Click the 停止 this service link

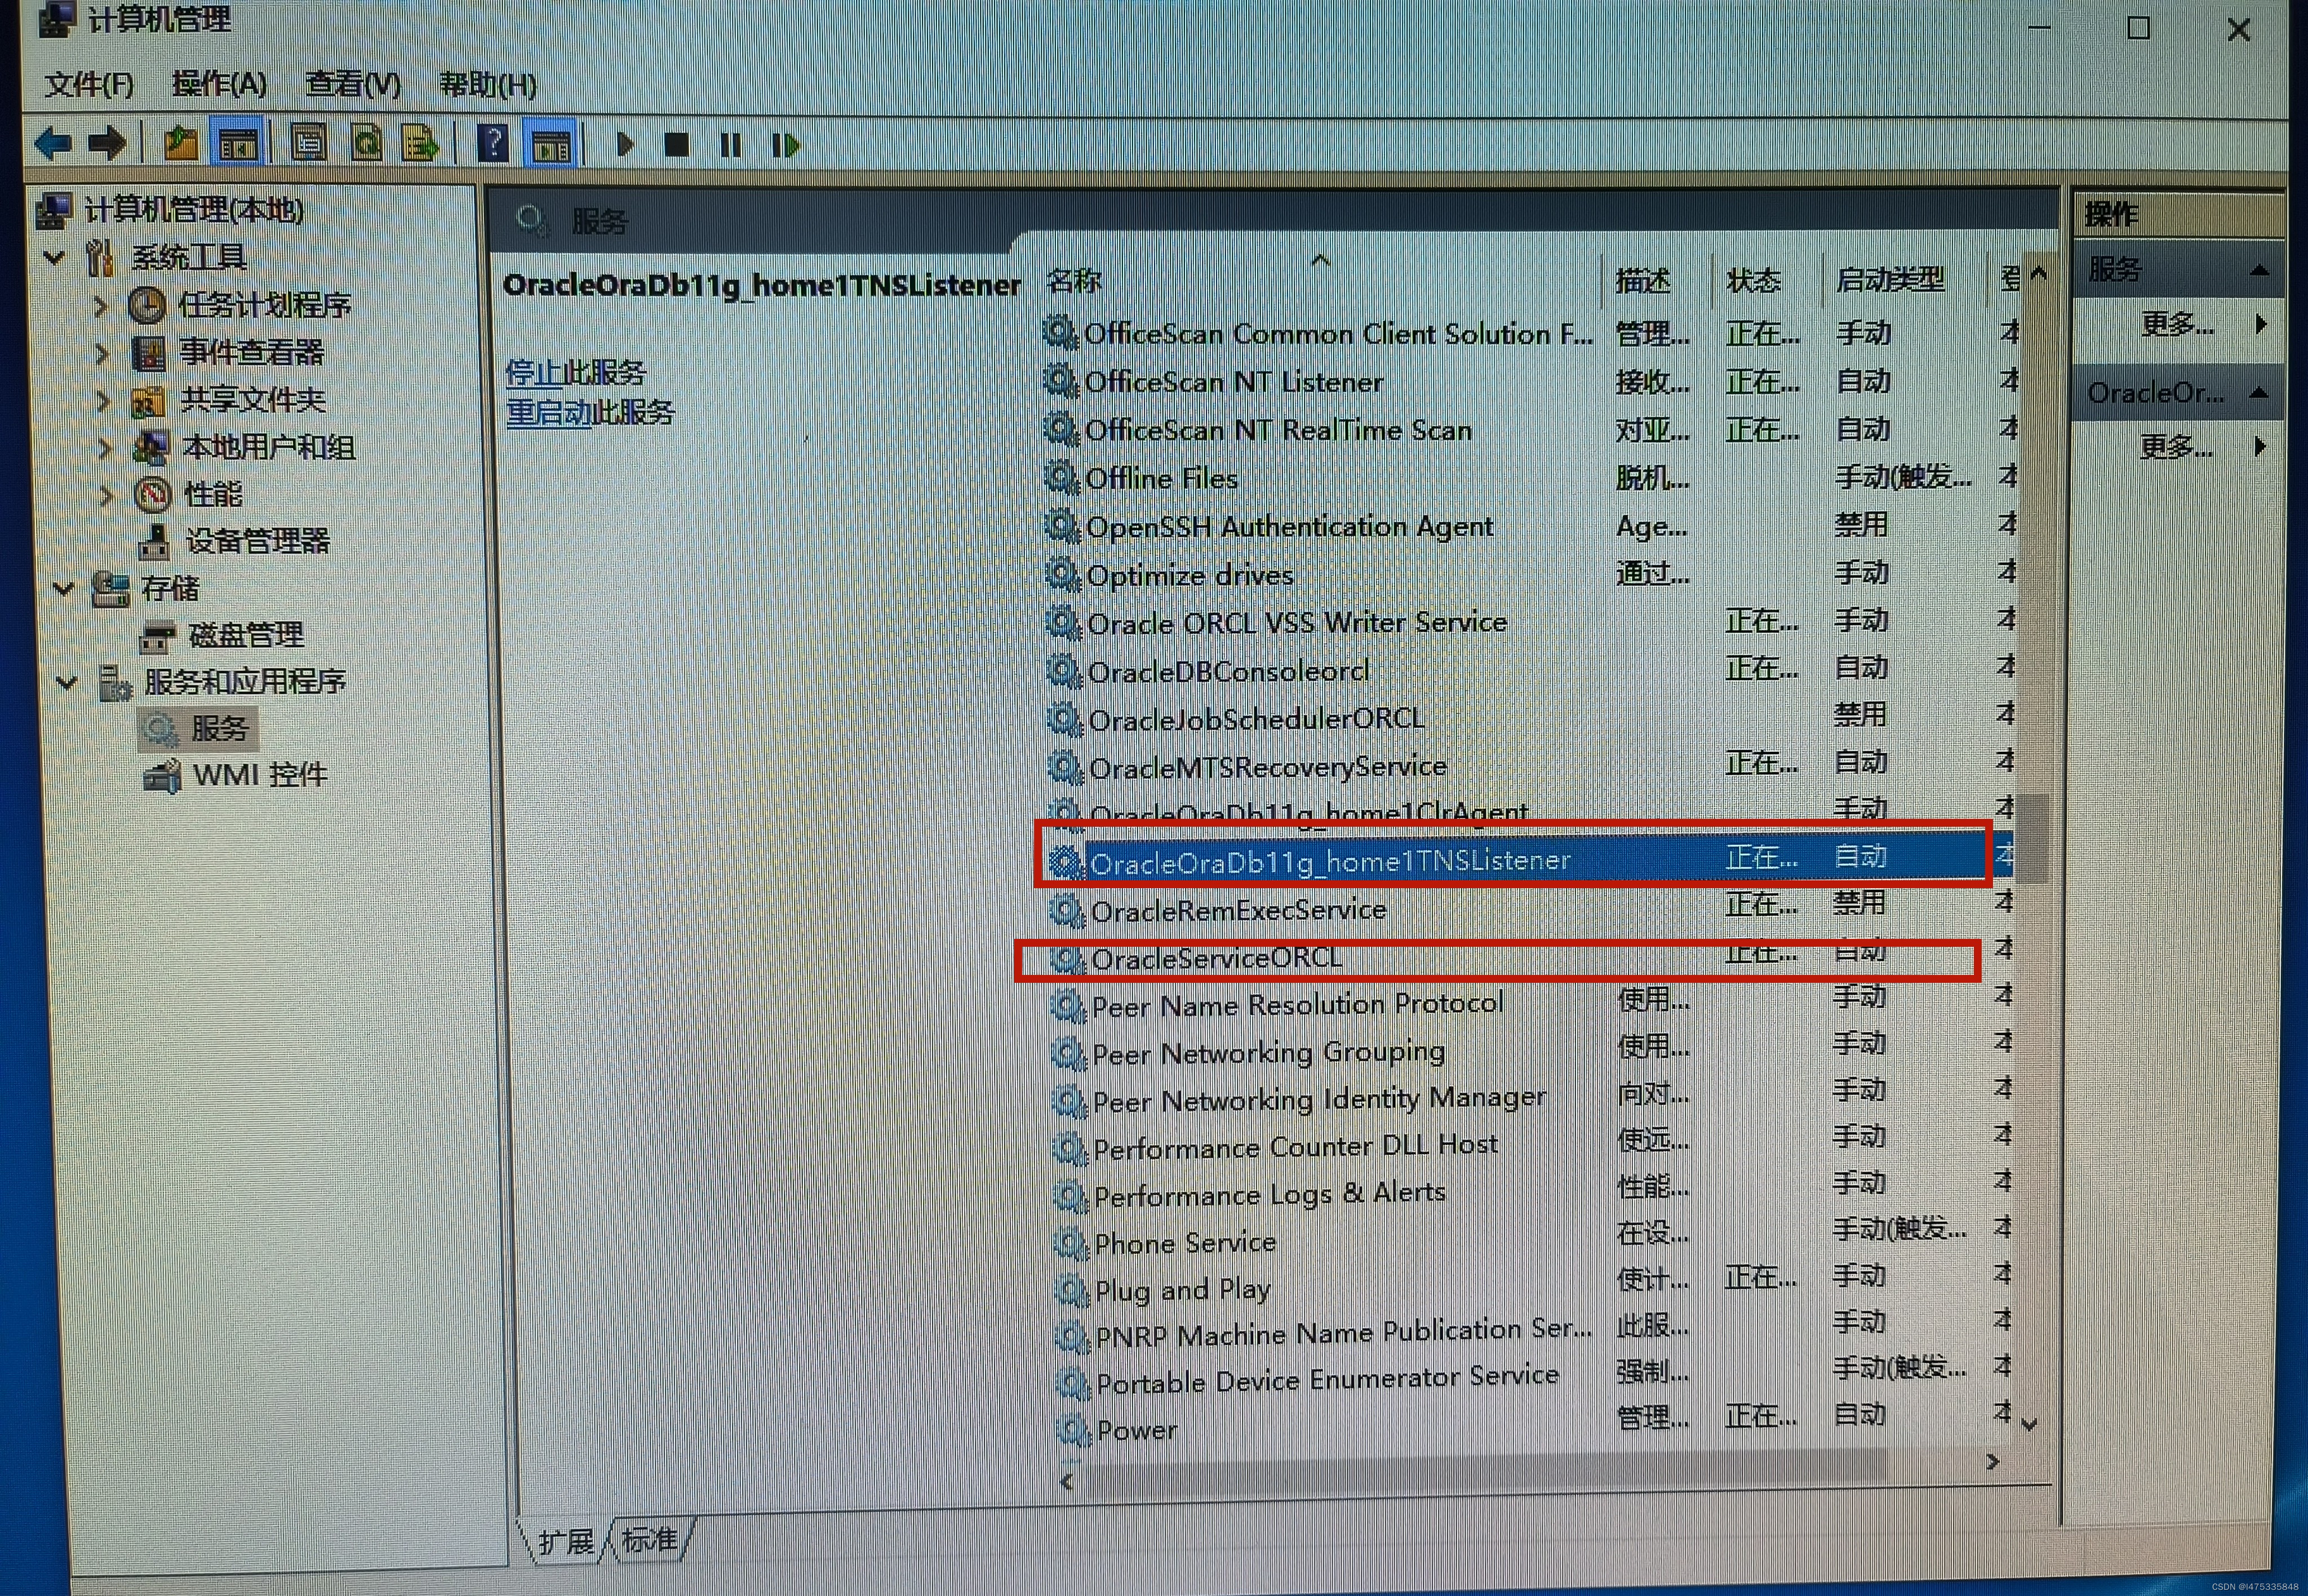click(x=534, y=373)
